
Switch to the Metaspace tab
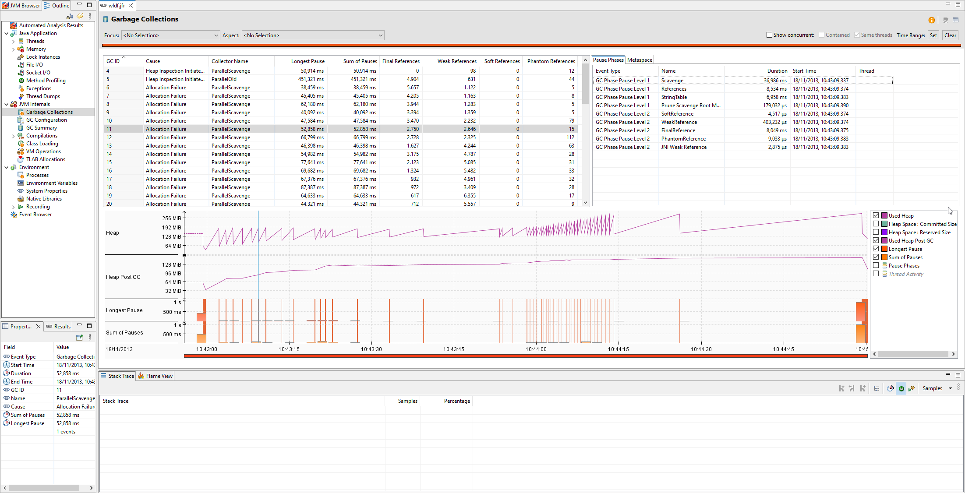pyautogui.click(x=640, y=60)
